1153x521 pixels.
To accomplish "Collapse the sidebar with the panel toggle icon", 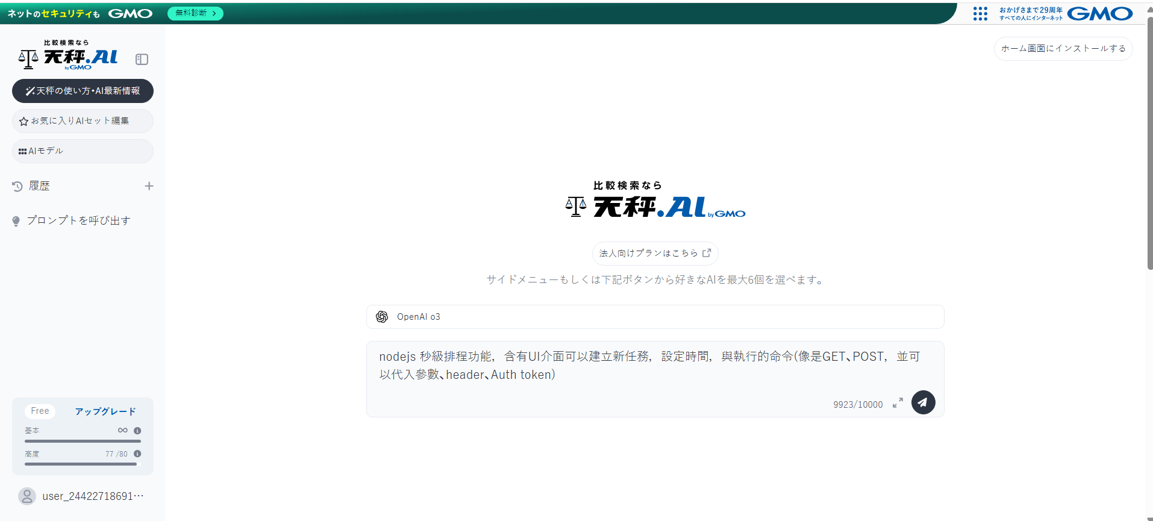I will coord(142,59).
